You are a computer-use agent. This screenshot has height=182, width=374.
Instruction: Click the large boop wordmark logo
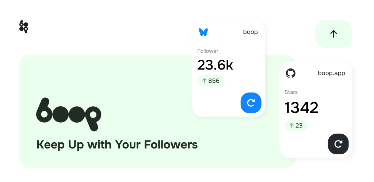69,114
